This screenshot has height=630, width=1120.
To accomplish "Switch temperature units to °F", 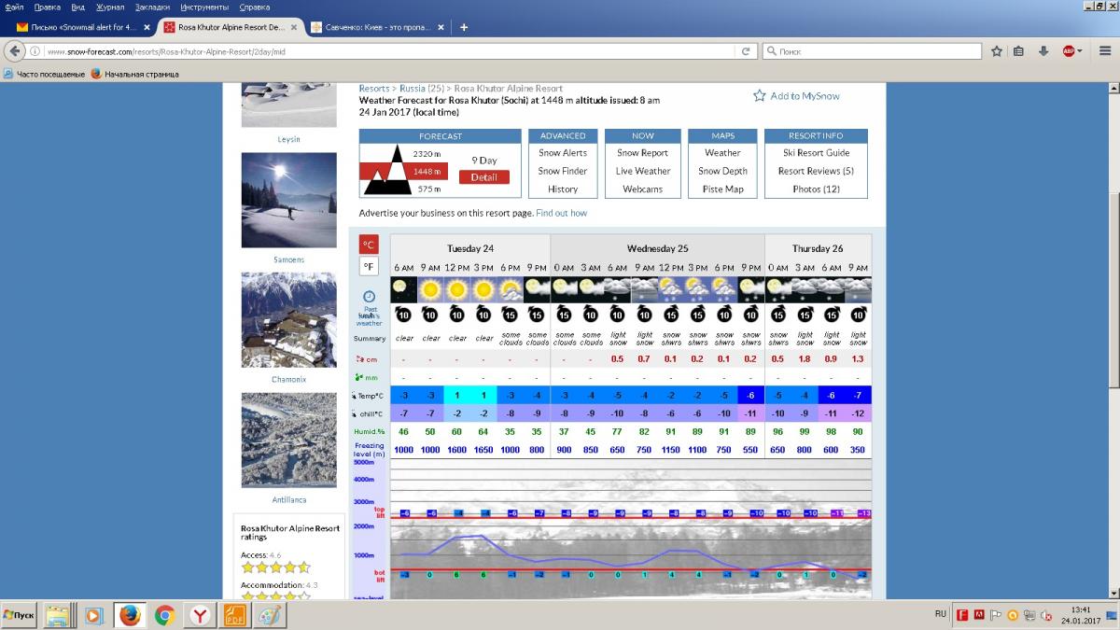I will click(369, 266).
